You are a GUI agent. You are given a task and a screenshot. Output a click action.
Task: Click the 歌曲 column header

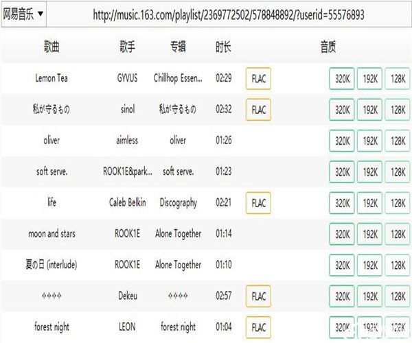(x=51, y=47)
